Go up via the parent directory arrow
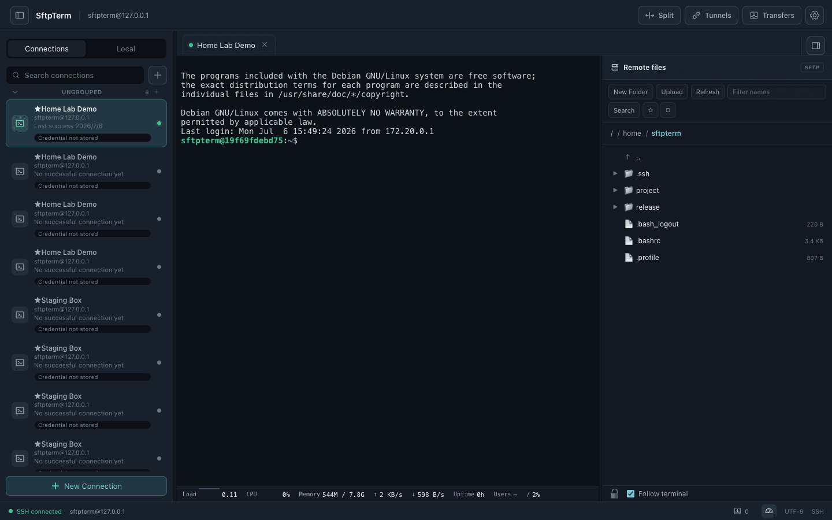 click(627, 157)
